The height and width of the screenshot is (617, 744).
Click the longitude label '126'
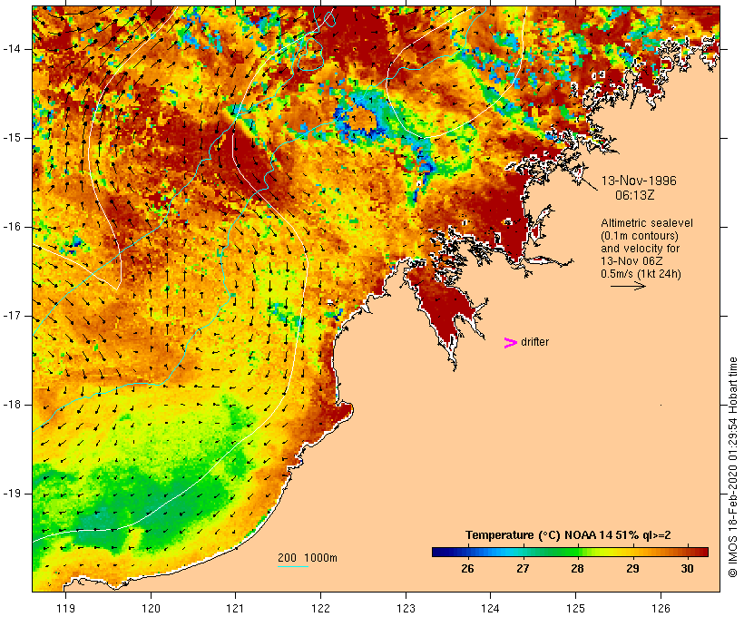(x=661, y=608)
